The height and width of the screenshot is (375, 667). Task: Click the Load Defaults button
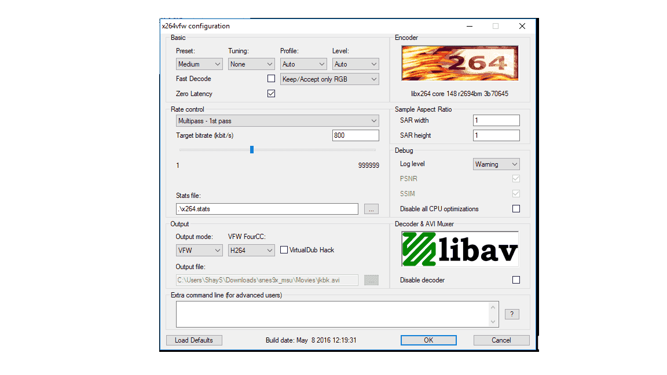tap(194, 340)
